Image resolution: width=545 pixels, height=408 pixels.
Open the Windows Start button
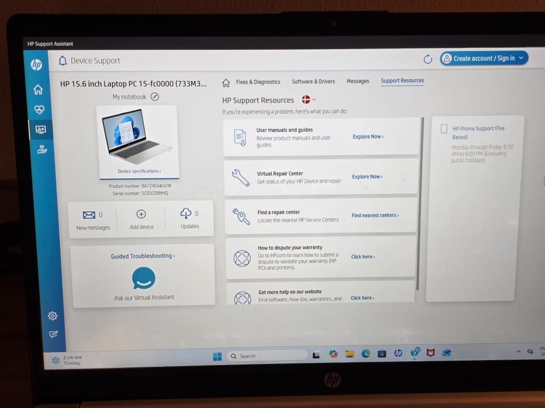coord(217,356)
